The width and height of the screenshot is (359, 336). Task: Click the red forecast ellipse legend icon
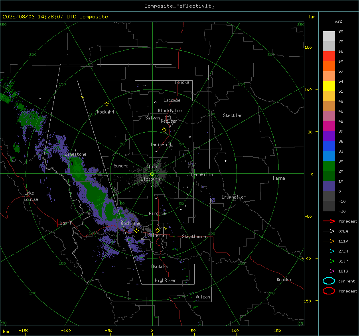tap(329, 291)
